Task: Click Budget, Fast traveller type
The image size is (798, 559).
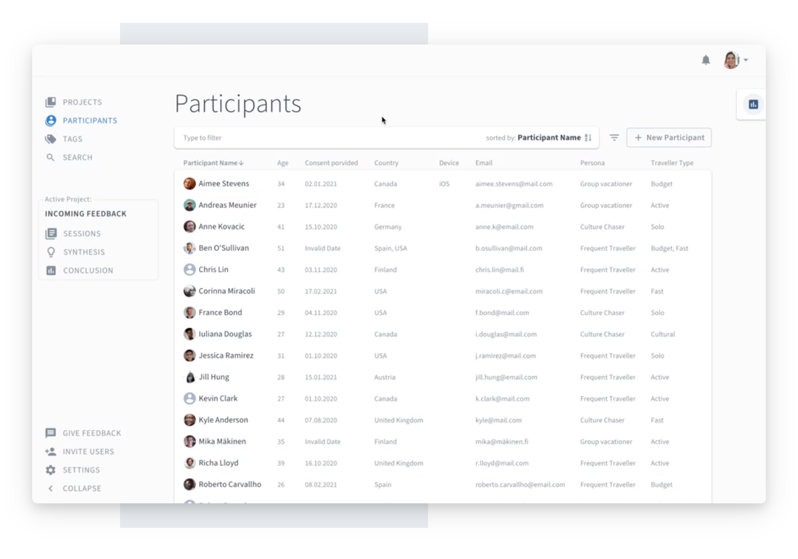Action: pos(669,248)
